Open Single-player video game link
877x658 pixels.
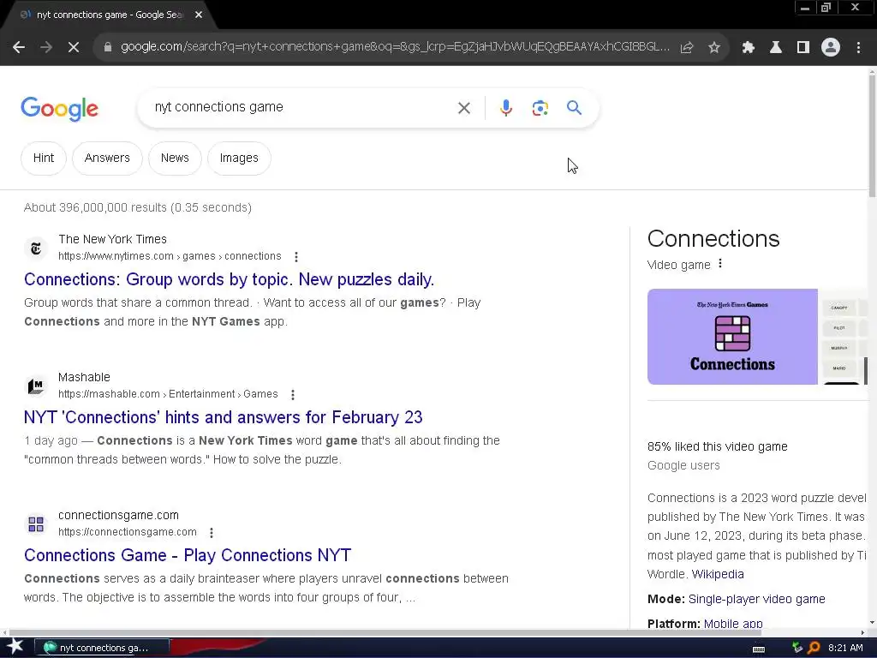757,599
